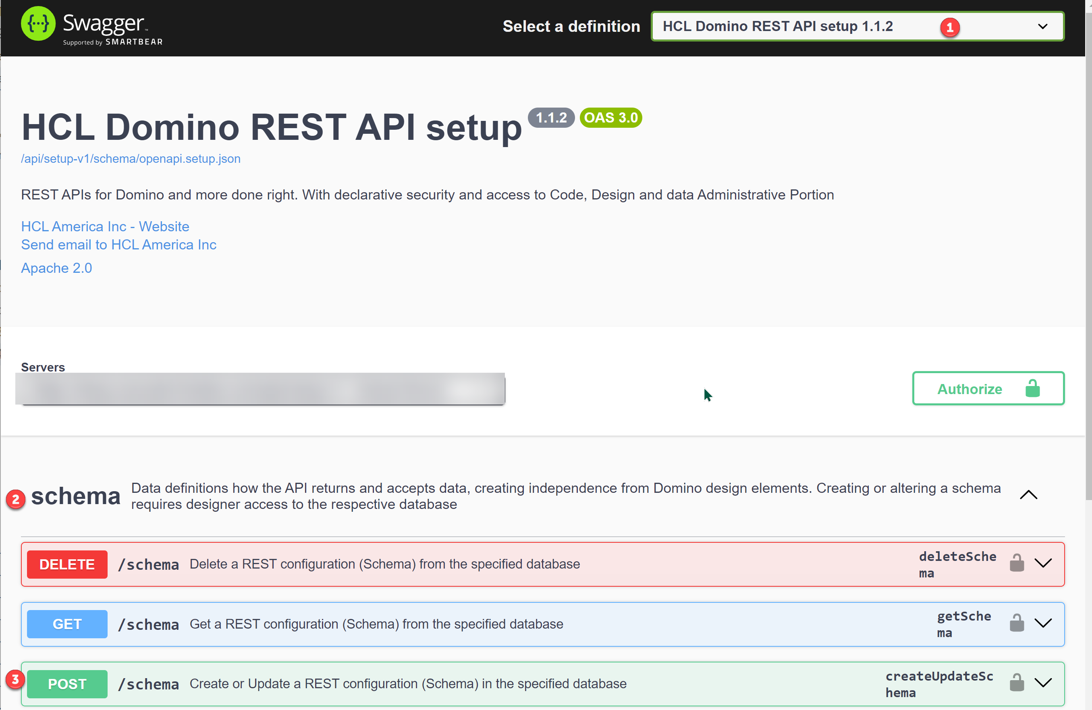This screenshot has width=1092, height=710.
Task: Open the Select a definition dropdown
Action: [857, 27]
